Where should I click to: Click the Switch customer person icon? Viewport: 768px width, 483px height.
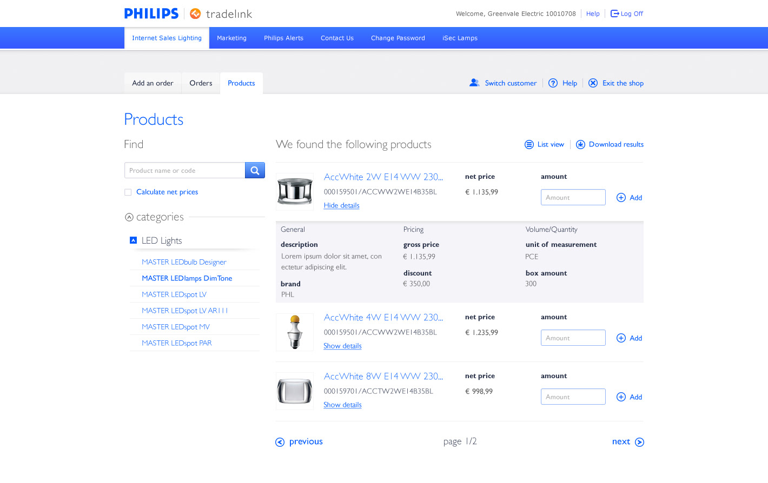(474, 83)
